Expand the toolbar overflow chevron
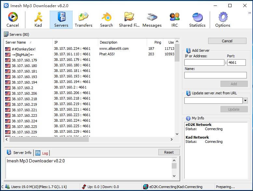This screenshot has width=253, height=191. 250,13
